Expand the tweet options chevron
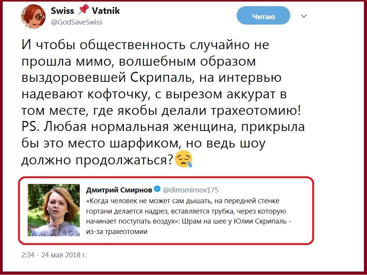Screen dimensions: 367x275 pos(304,16)
